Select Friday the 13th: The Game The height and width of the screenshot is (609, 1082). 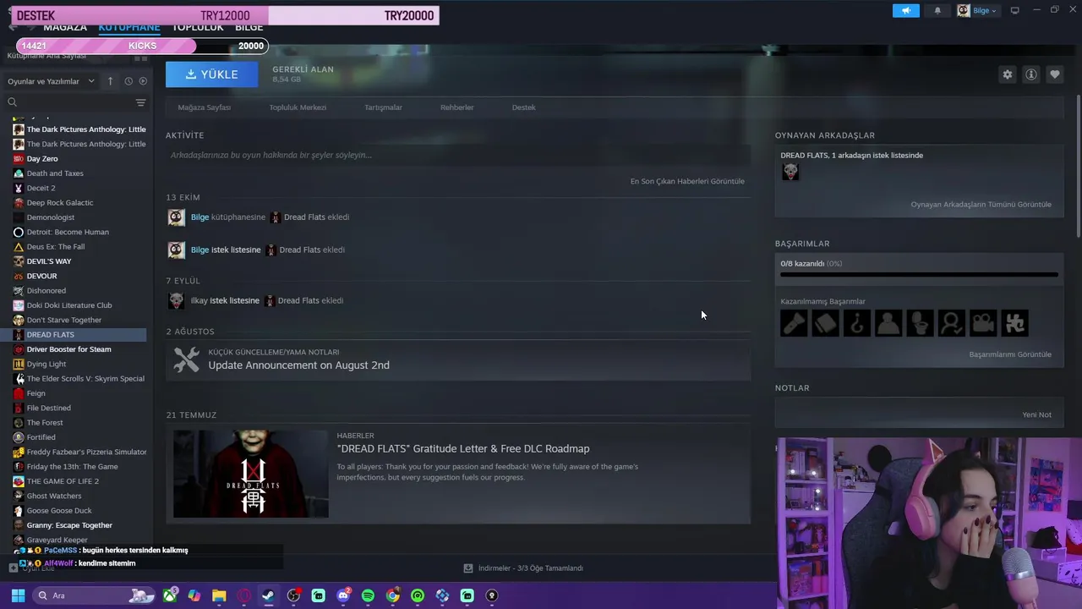pos(72,467)
